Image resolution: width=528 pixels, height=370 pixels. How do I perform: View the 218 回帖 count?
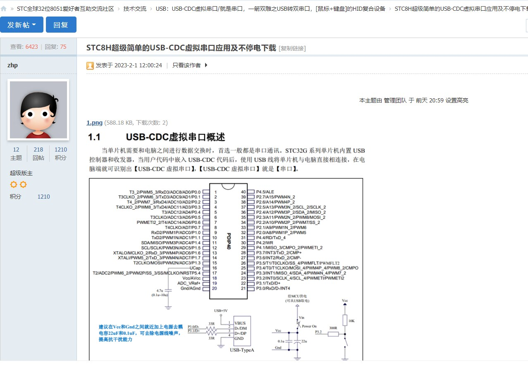pyautogui.click(x=38, y=154)
